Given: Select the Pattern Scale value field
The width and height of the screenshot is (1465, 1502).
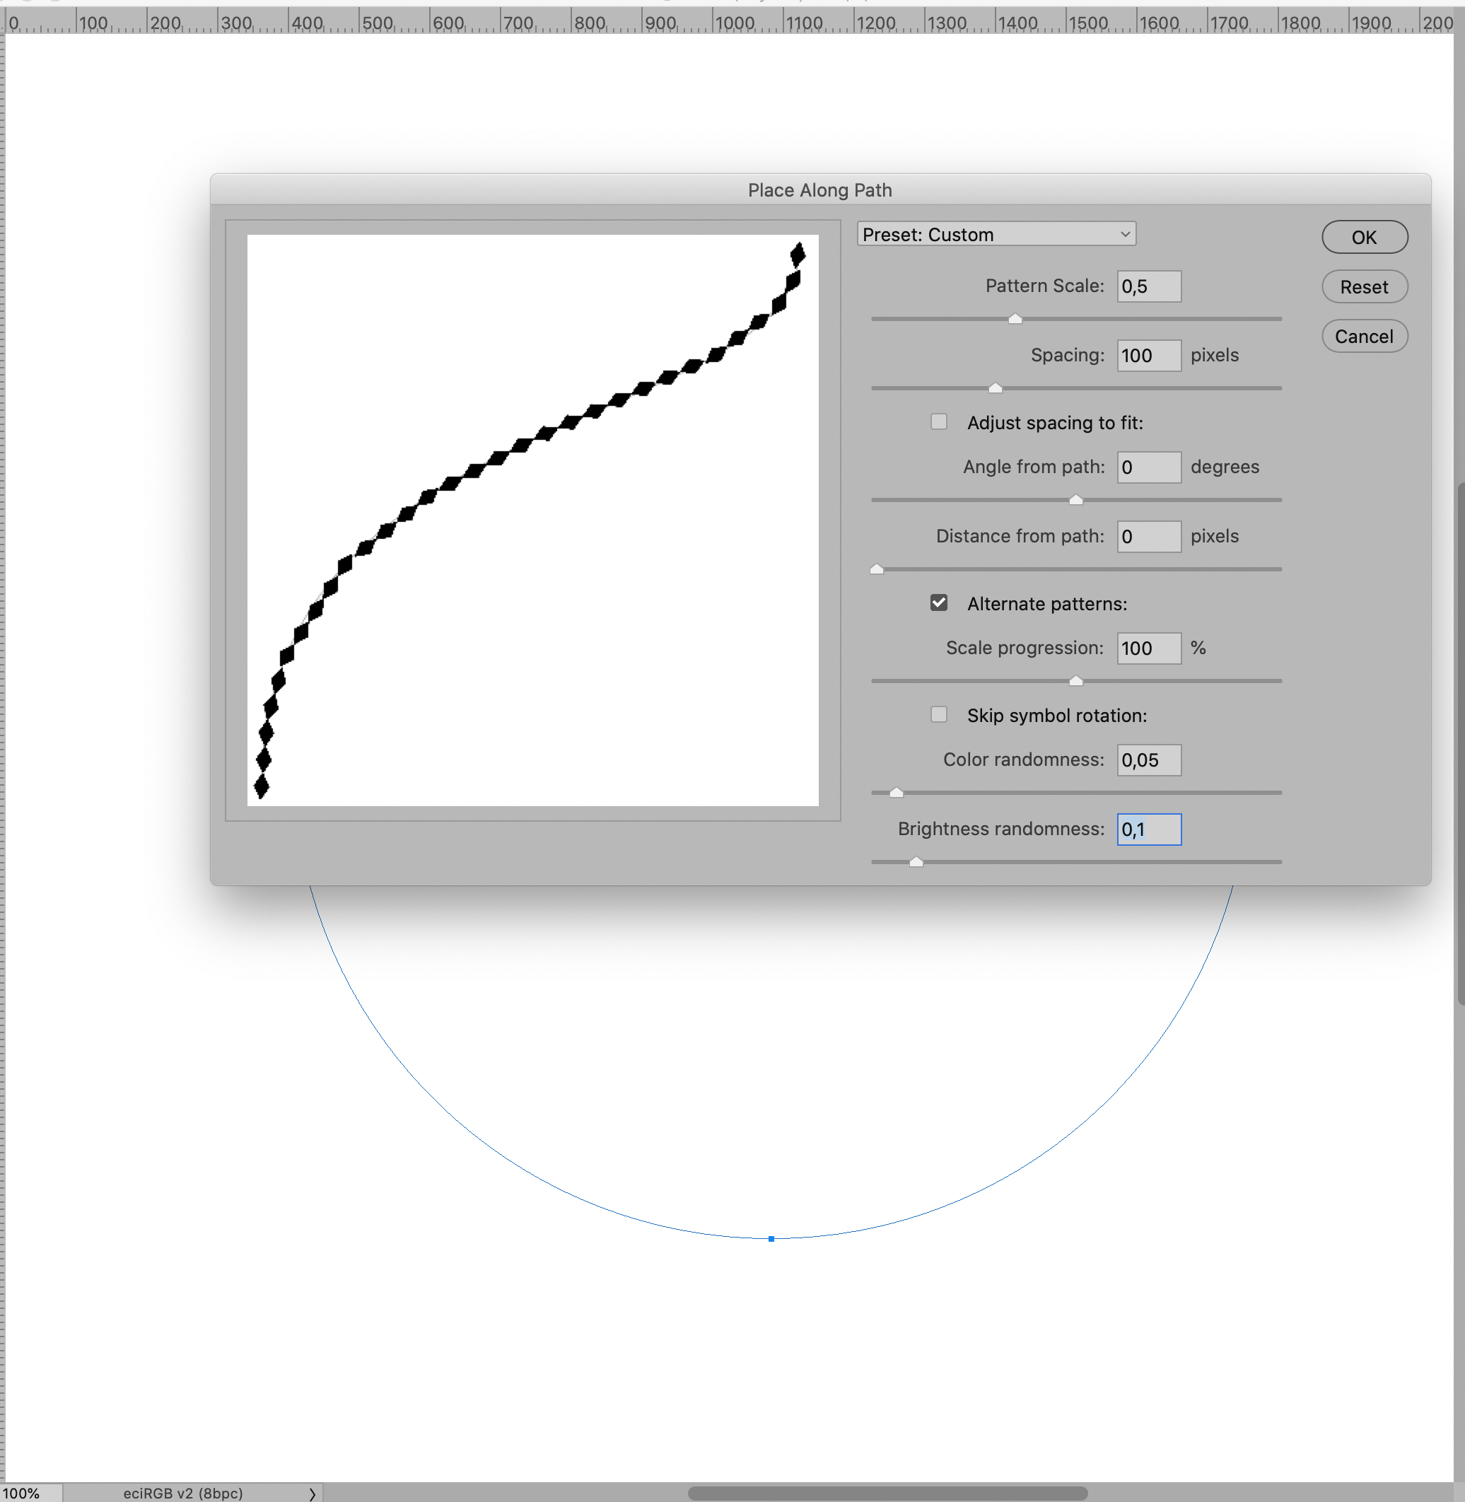Looking at the screenshot, I should click(x=1149, y=286).
